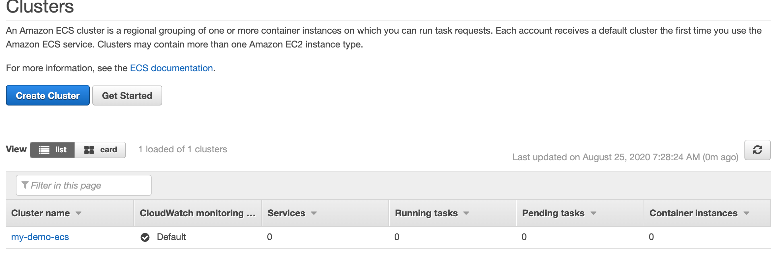Click the list view's bullet-list icon
The image size is (784, 271).
[45, 150]
